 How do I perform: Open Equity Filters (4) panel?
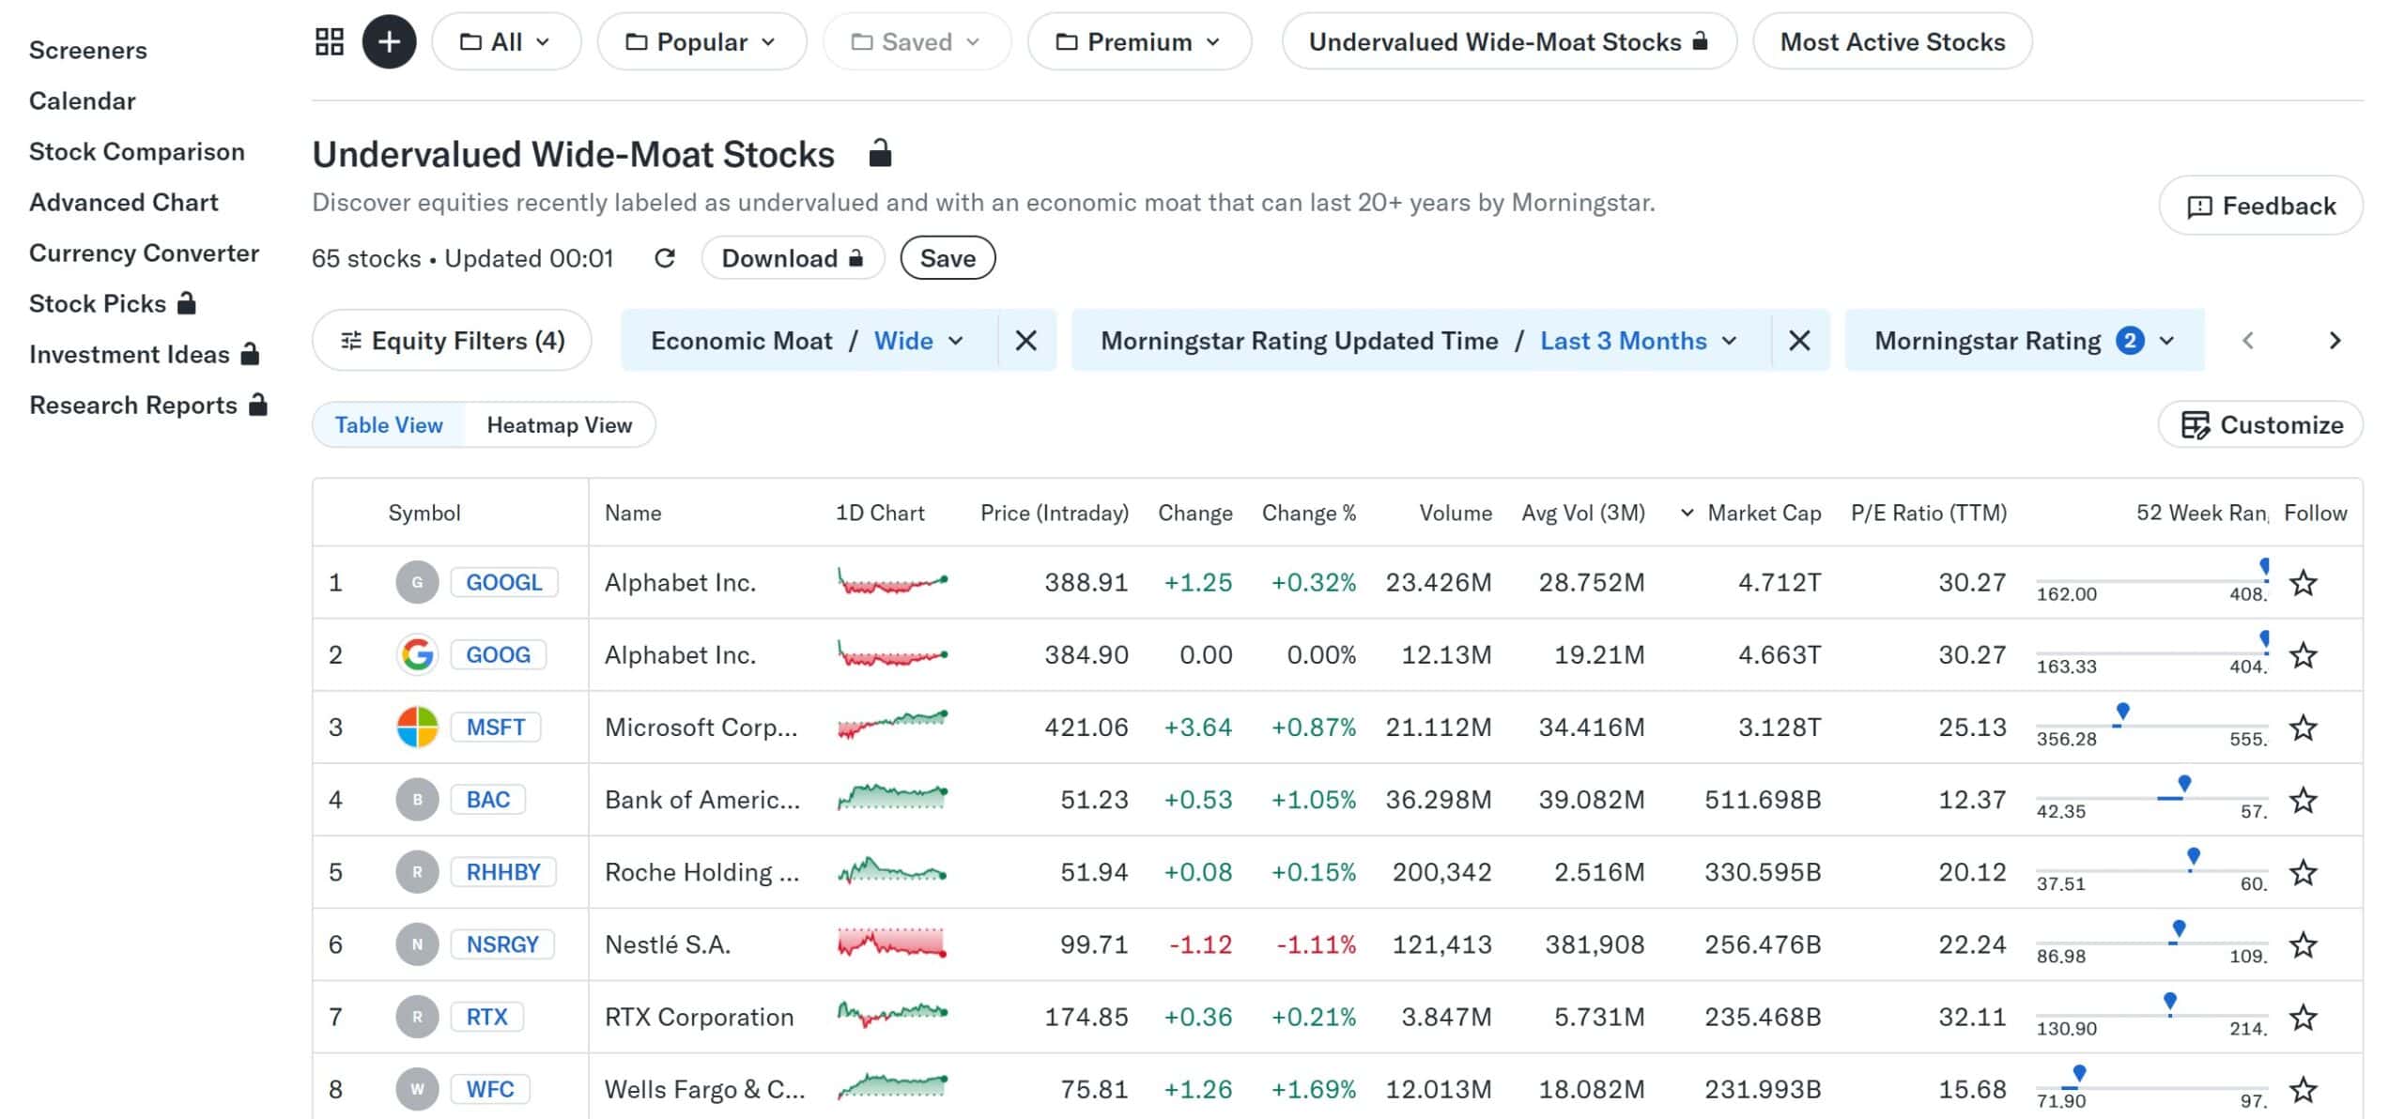(x=452, y=341)
